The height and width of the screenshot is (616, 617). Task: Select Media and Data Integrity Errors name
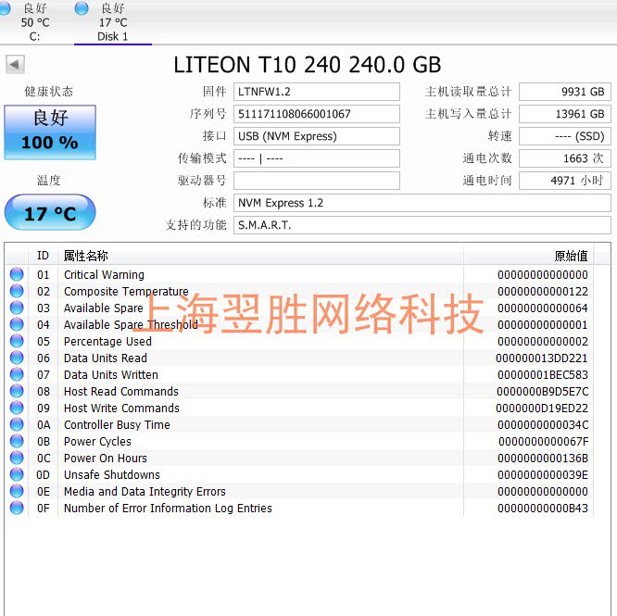(x=145, y=491)
